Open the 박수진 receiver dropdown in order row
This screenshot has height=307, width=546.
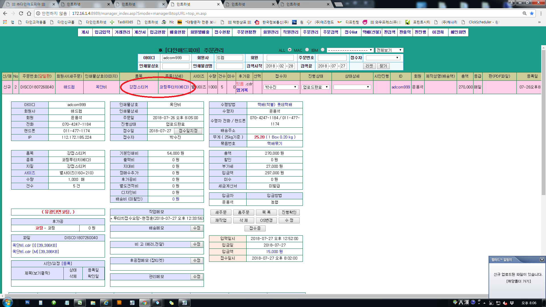280,87
